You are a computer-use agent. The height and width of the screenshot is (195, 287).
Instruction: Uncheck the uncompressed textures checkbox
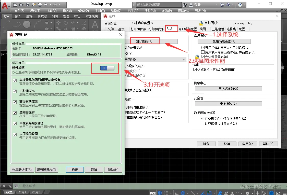click(15, 134)
